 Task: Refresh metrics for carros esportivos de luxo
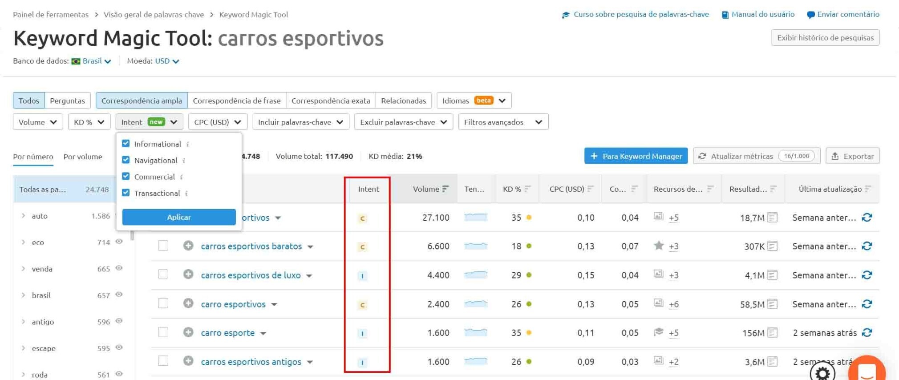(867, 275)
